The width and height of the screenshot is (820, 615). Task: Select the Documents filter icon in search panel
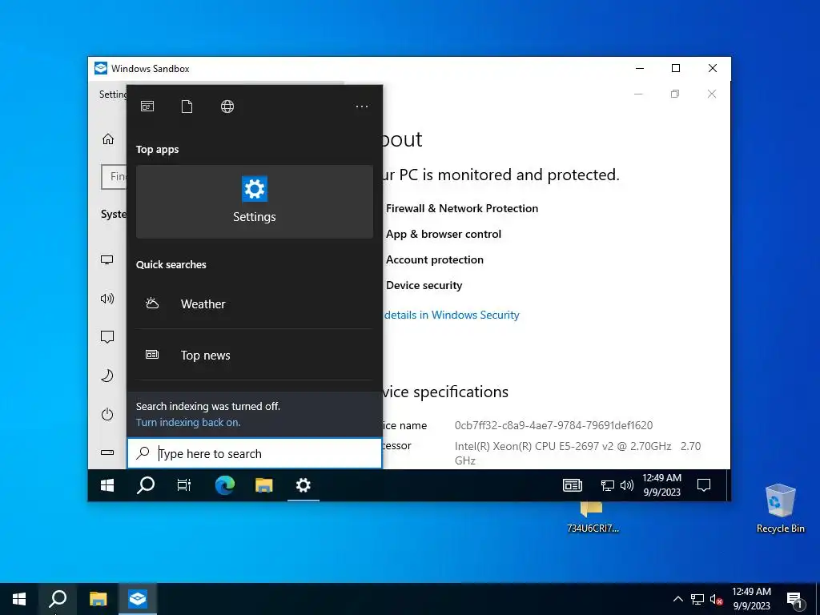tap(187, 107)
